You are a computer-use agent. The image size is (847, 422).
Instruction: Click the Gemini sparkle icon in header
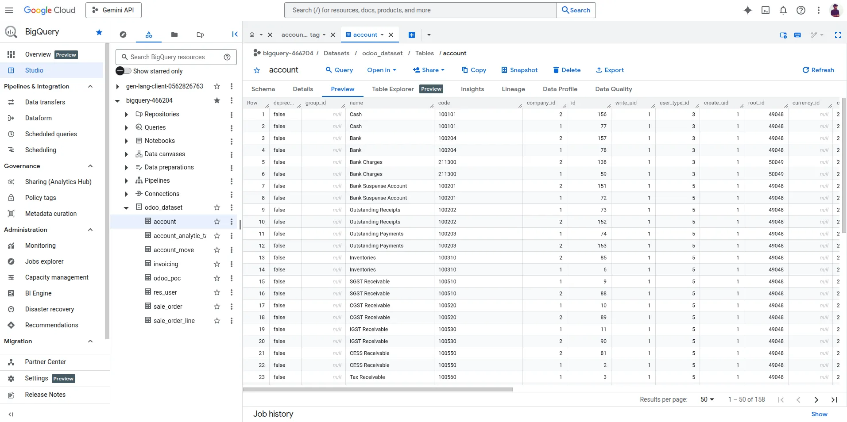click(748, 10)
